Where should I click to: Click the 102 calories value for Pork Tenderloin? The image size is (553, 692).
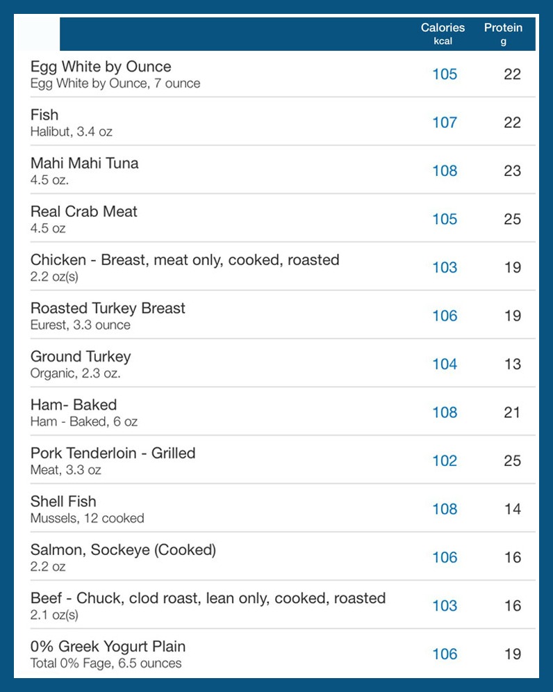[445, 460]
